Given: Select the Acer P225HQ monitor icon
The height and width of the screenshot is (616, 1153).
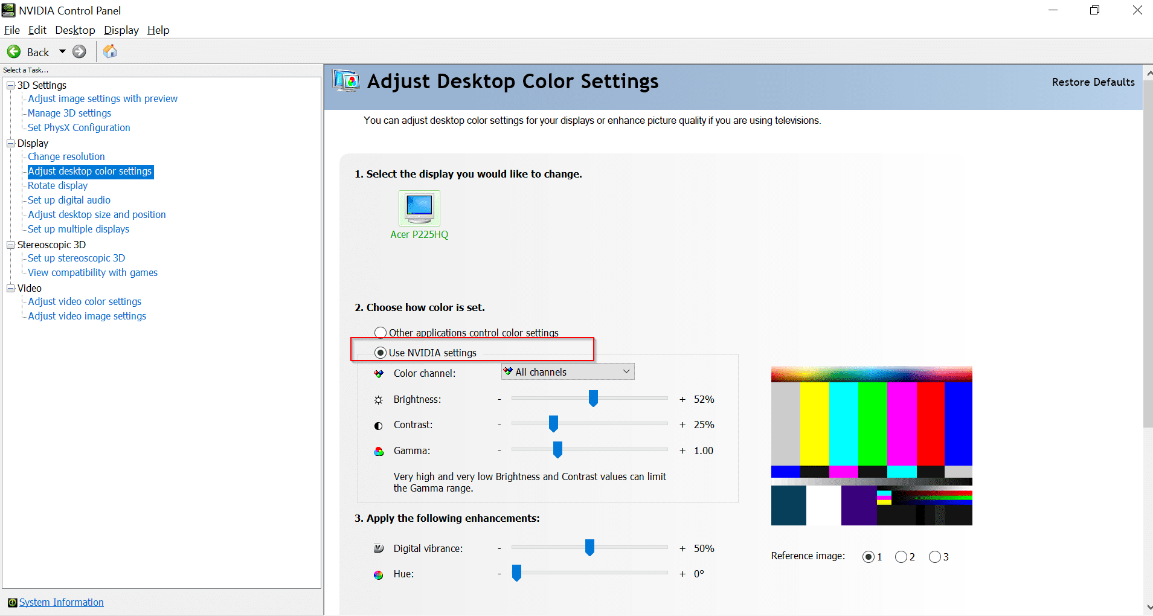Looking at the screenshot, I should (419, 208).
